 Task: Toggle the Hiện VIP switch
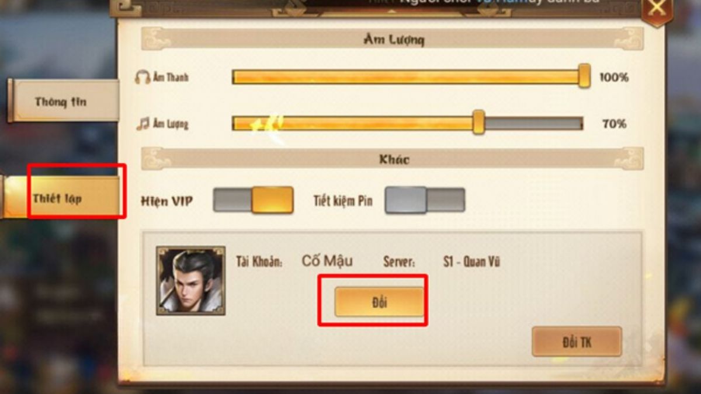click(253, 200)
